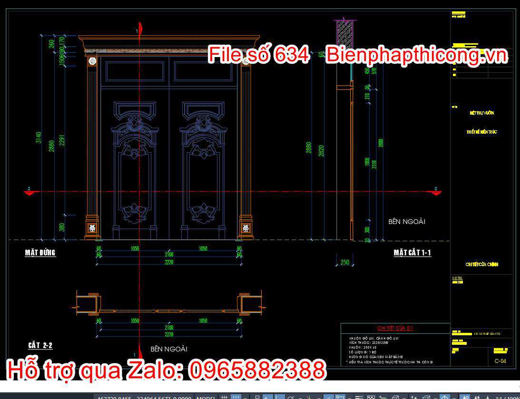Toggle Isometric Drafting status bar icon
Screen dimensions: 520x399
[308, 397]
